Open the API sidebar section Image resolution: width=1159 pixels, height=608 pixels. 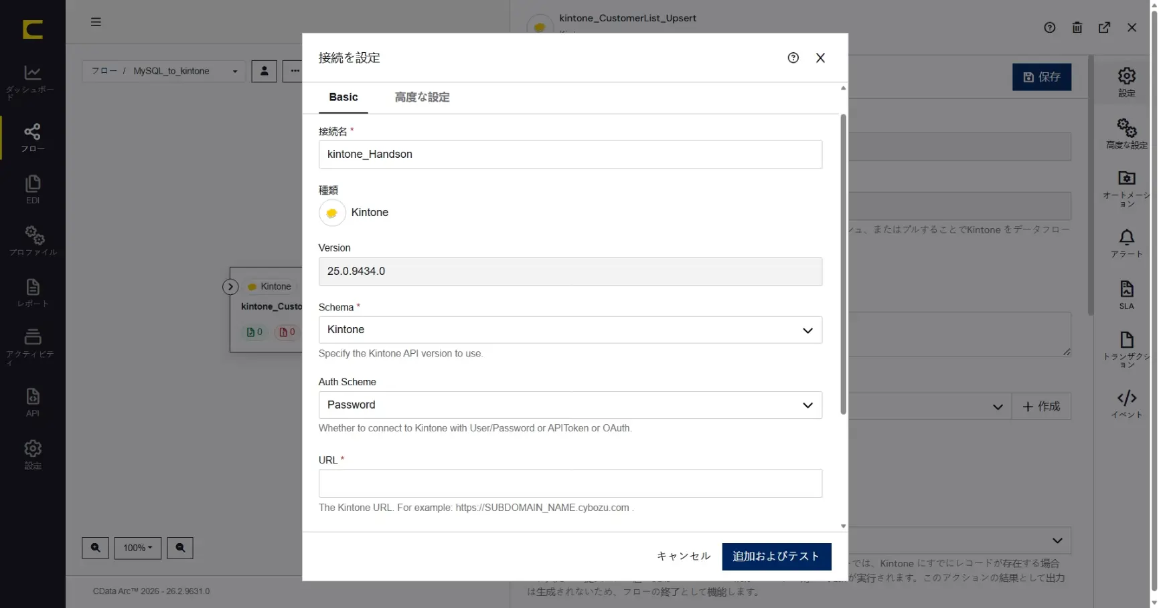[x=32, y=402]
